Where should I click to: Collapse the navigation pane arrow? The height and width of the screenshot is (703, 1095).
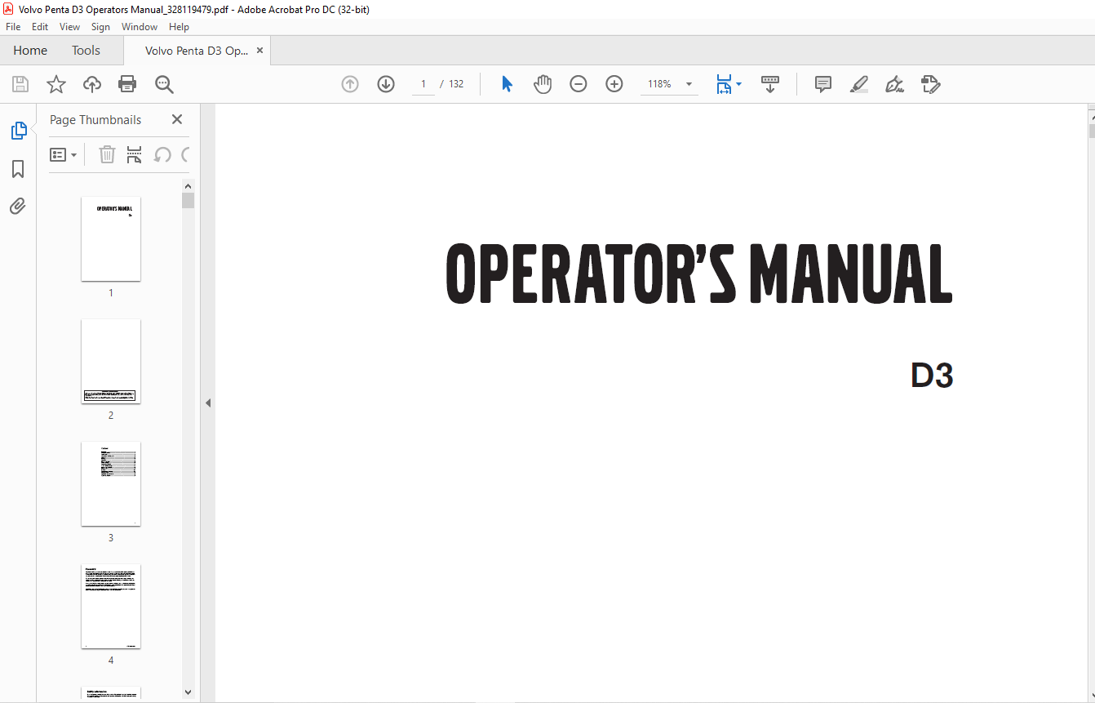[x=208, y=403]
